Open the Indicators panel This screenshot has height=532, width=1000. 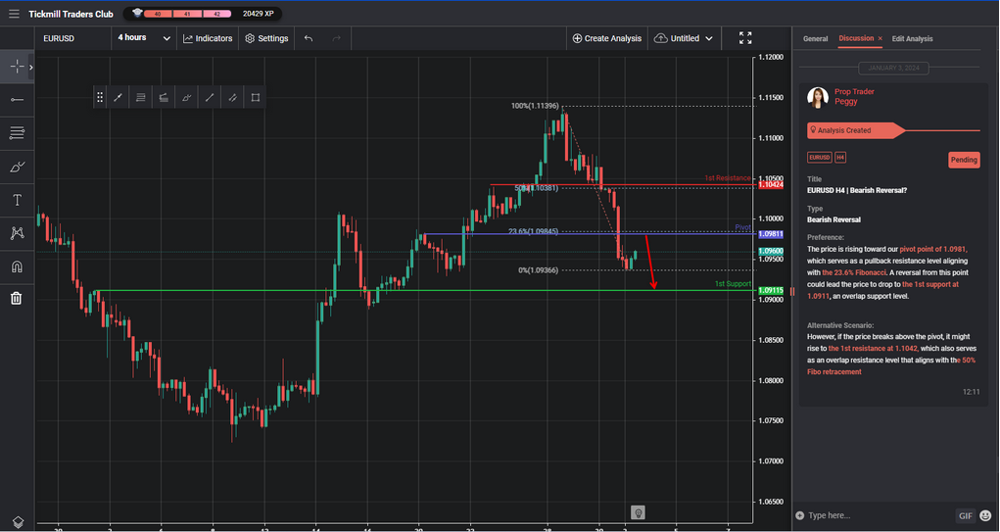208,38
